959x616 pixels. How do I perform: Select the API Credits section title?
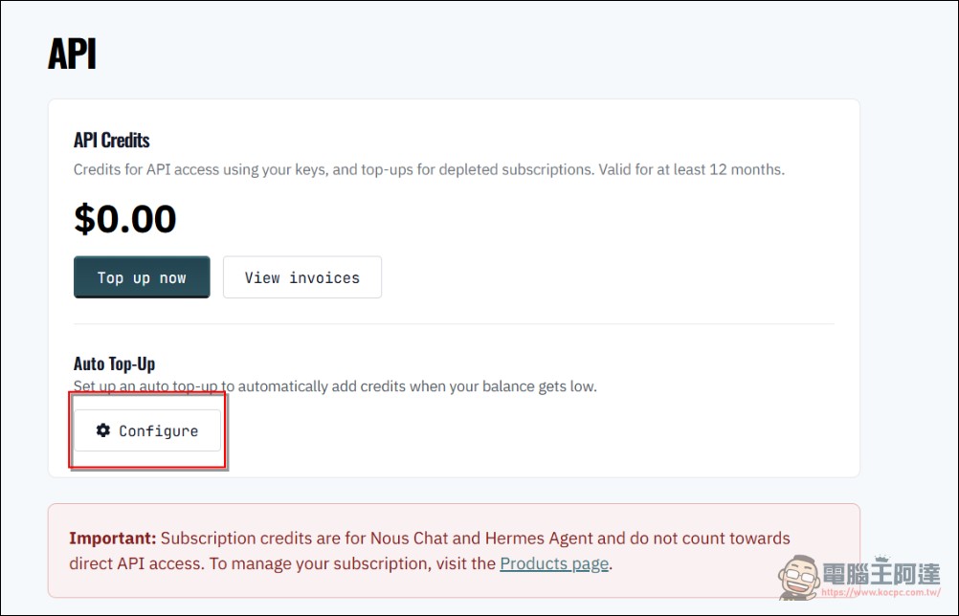tap(112, 141)
